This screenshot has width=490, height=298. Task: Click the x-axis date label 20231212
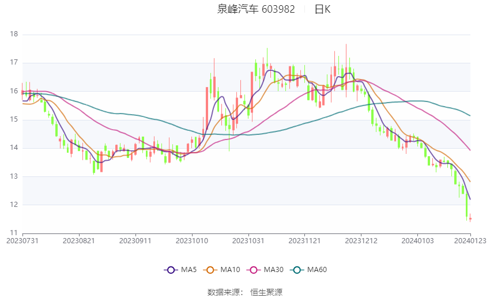361,241
